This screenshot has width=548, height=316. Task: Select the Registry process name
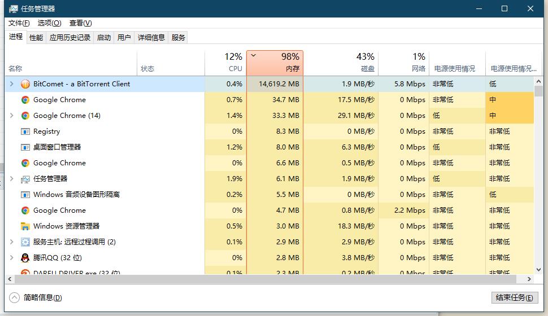(46, 131)
